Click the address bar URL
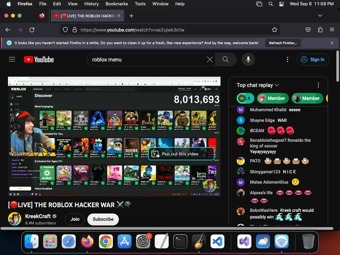The height and width of the screenshot is (255, 340). point(132,30)
